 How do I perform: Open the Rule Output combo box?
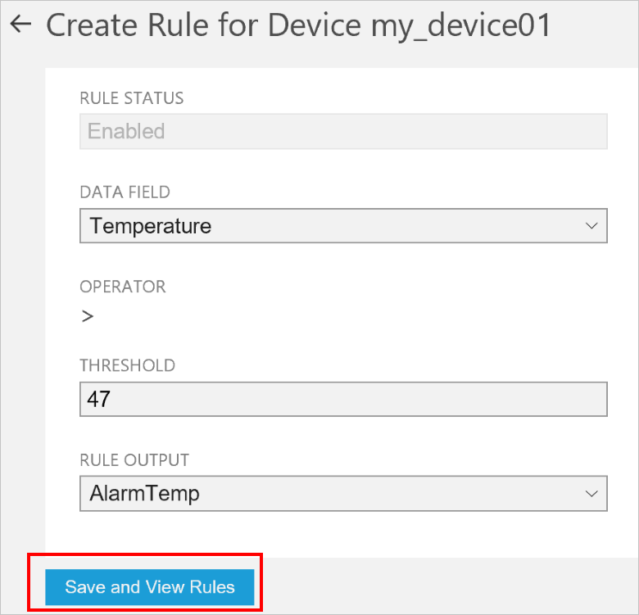coord(343,494)
